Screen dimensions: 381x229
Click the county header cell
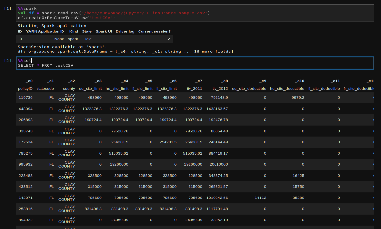69,89
